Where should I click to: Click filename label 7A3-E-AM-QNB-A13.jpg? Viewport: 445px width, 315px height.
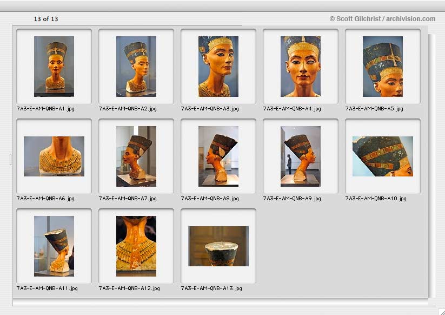211,288
